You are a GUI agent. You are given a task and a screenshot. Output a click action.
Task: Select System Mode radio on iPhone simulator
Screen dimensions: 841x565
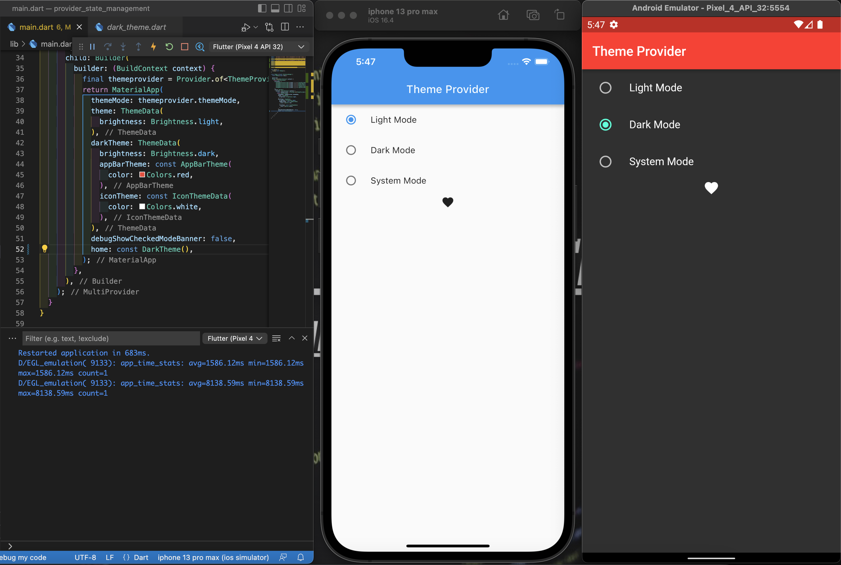pos(351,181)
